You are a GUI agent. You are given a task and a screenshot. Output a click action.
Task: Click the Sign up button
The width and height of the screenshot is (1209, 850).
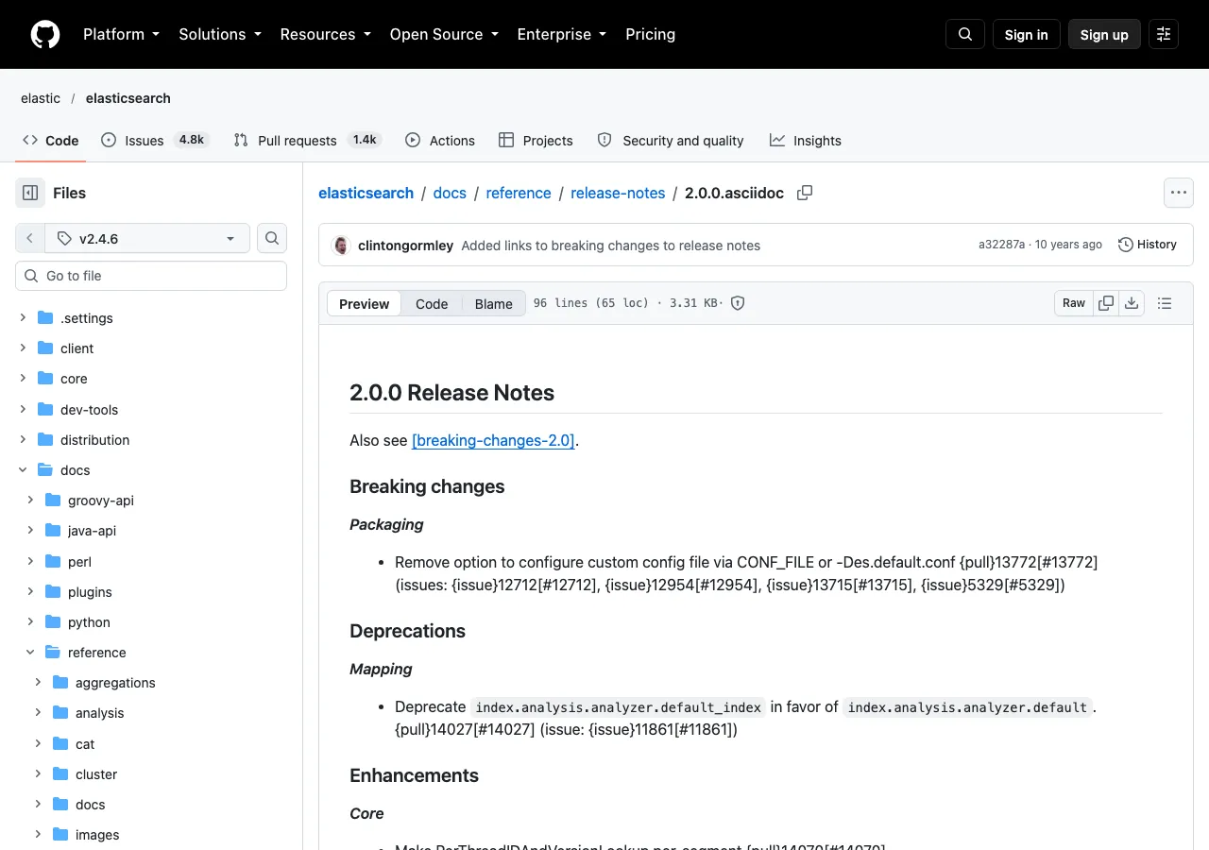(x=1104, y=34)
